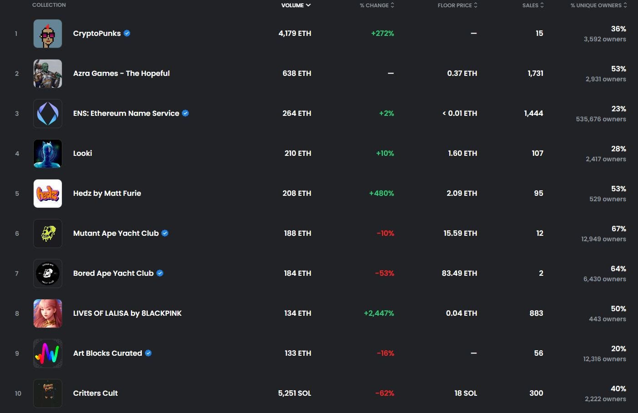Open LIVES OF LALISA by BLACKPINK link
This screenshot has width=638, height=413.
point(127,313)
